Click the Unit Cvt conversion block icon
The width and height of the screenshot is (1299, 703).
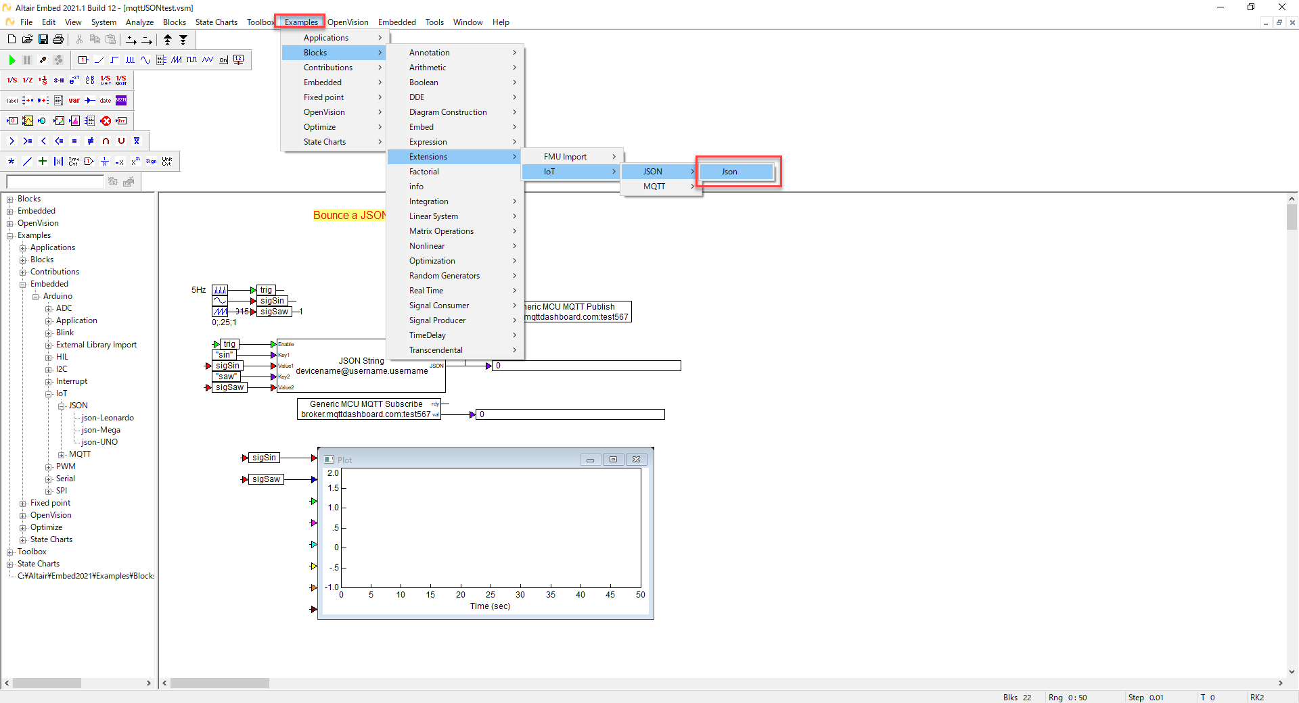(167, 161)
